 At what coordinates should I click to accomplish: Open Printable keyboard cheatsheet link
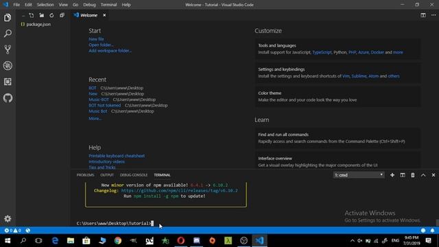click(117, 156)
